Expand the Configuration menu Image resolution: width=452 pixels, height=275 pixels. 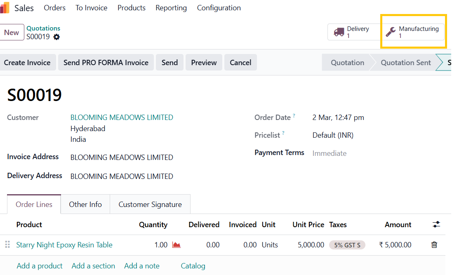click(x=219, y=8)
